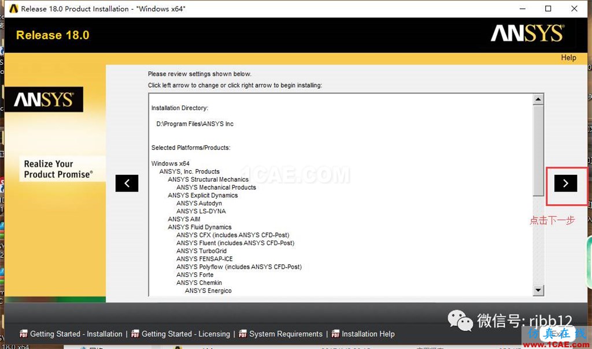
Task: Click 'ANSYS AIM' row
Action: pos(184,219)
